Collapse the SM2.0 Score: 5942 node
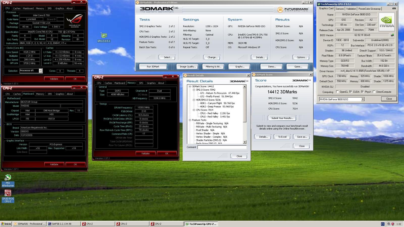The height and width of the screenshot is (227, 404). click(x=194, y=90)
